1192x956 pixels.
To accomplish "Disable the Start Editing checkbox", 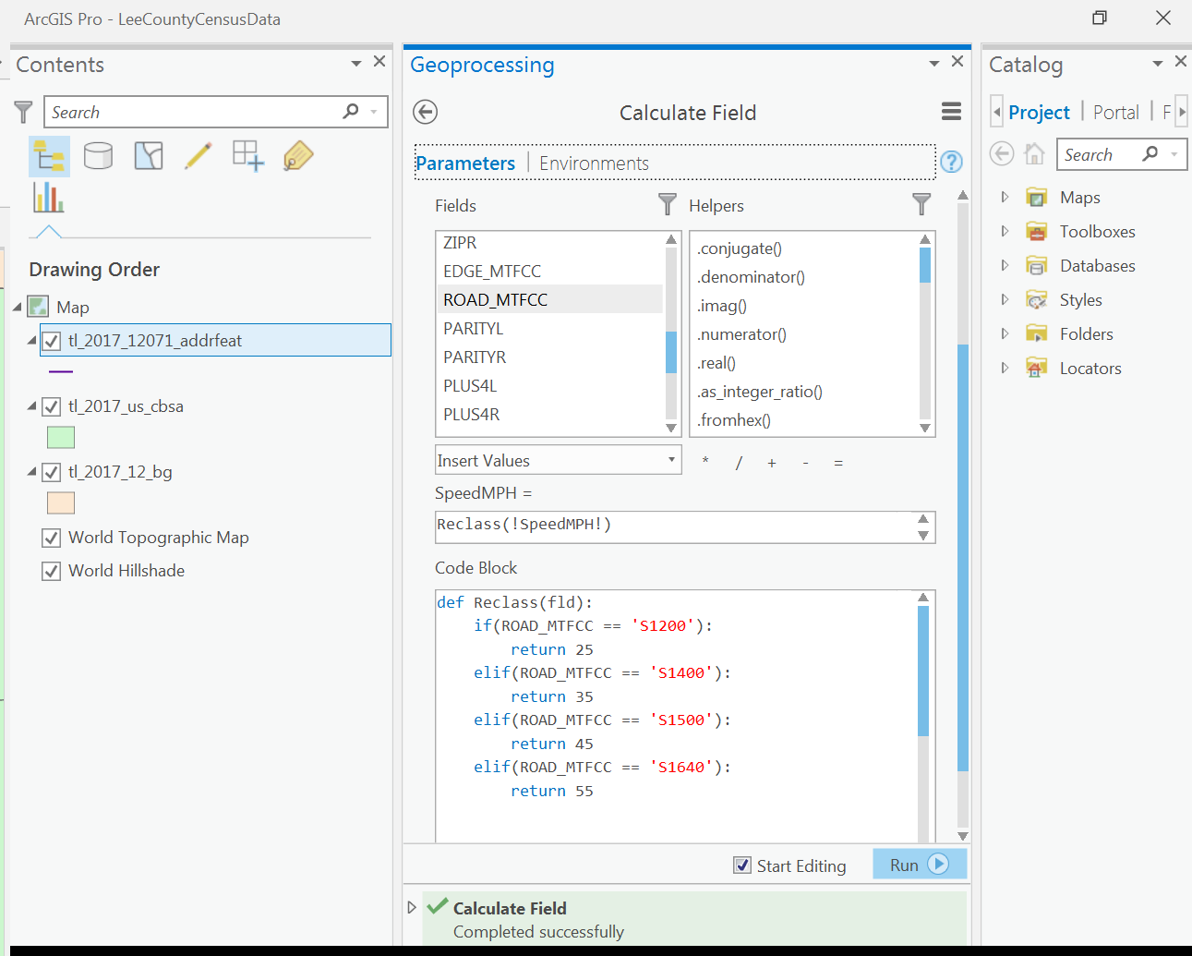I will pyautogui.click(x=743, y=865).
